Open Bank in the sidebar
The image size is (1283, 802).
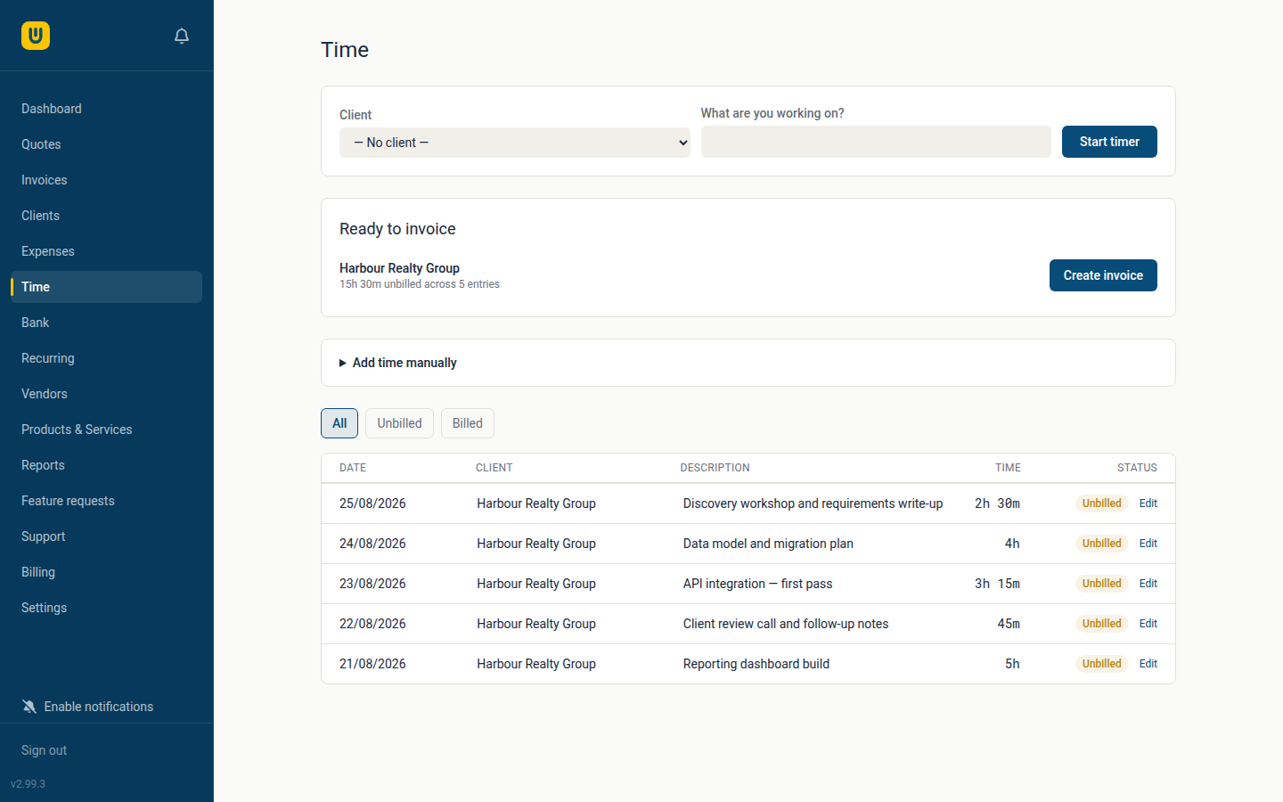tap(106, 323)
